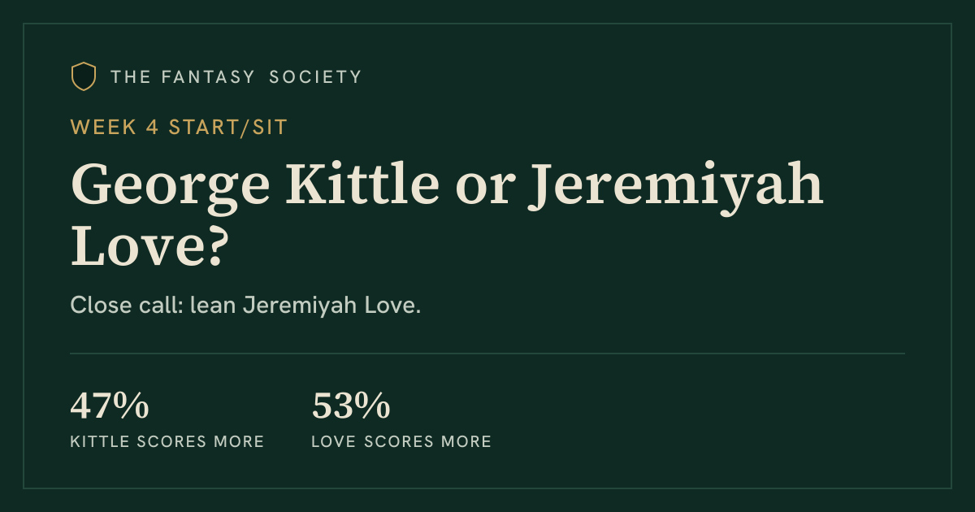Click the 47% figure

point(110,406)
